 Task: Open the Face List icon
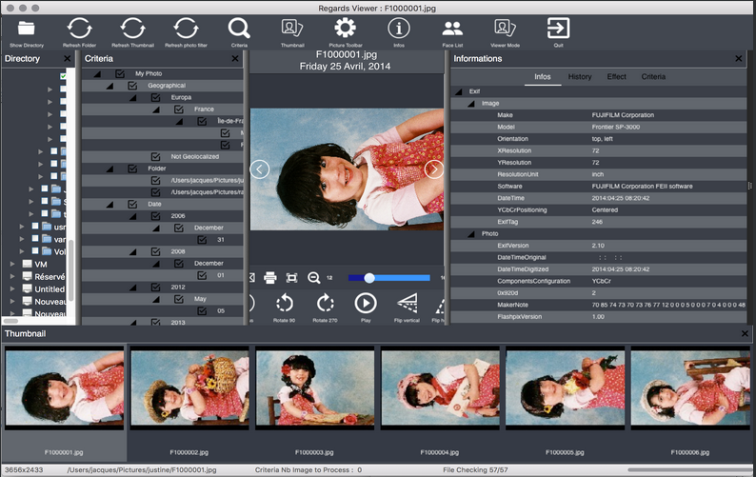452,29
